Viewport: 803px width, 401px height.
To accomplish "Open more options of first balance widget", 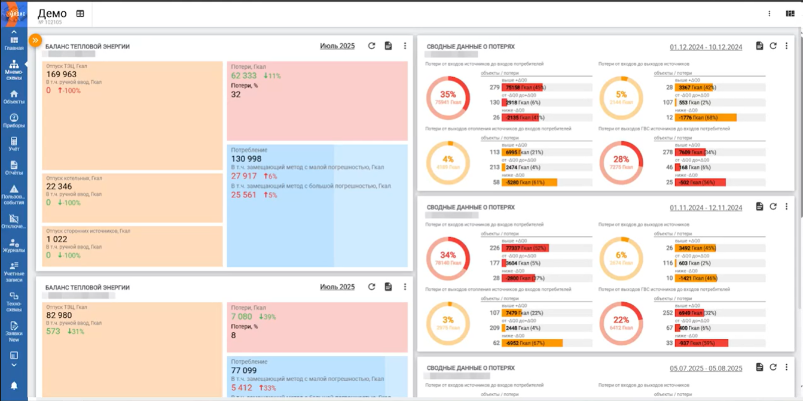I will click(x=405, y=46).
